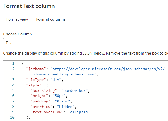Viewport: 168px width, 121px height.
Task: Click the column-formatting.schema.json continuation text
Action: pyautogui.click(x=64, y=74)
